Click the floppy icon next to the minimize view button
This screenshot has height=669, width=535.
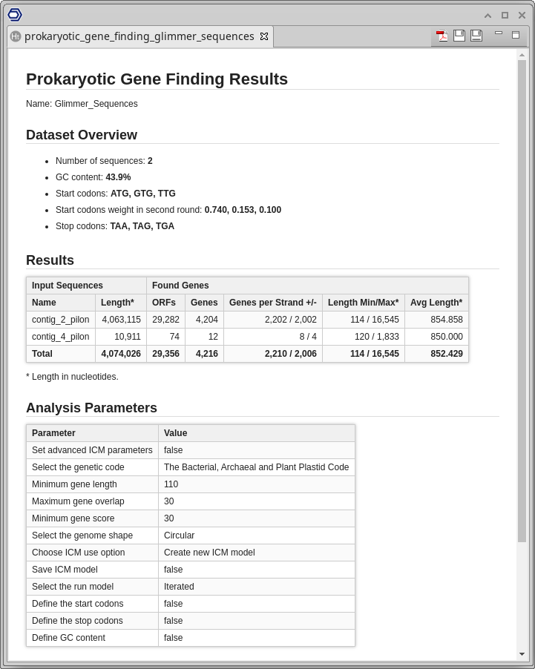point(476,36)
